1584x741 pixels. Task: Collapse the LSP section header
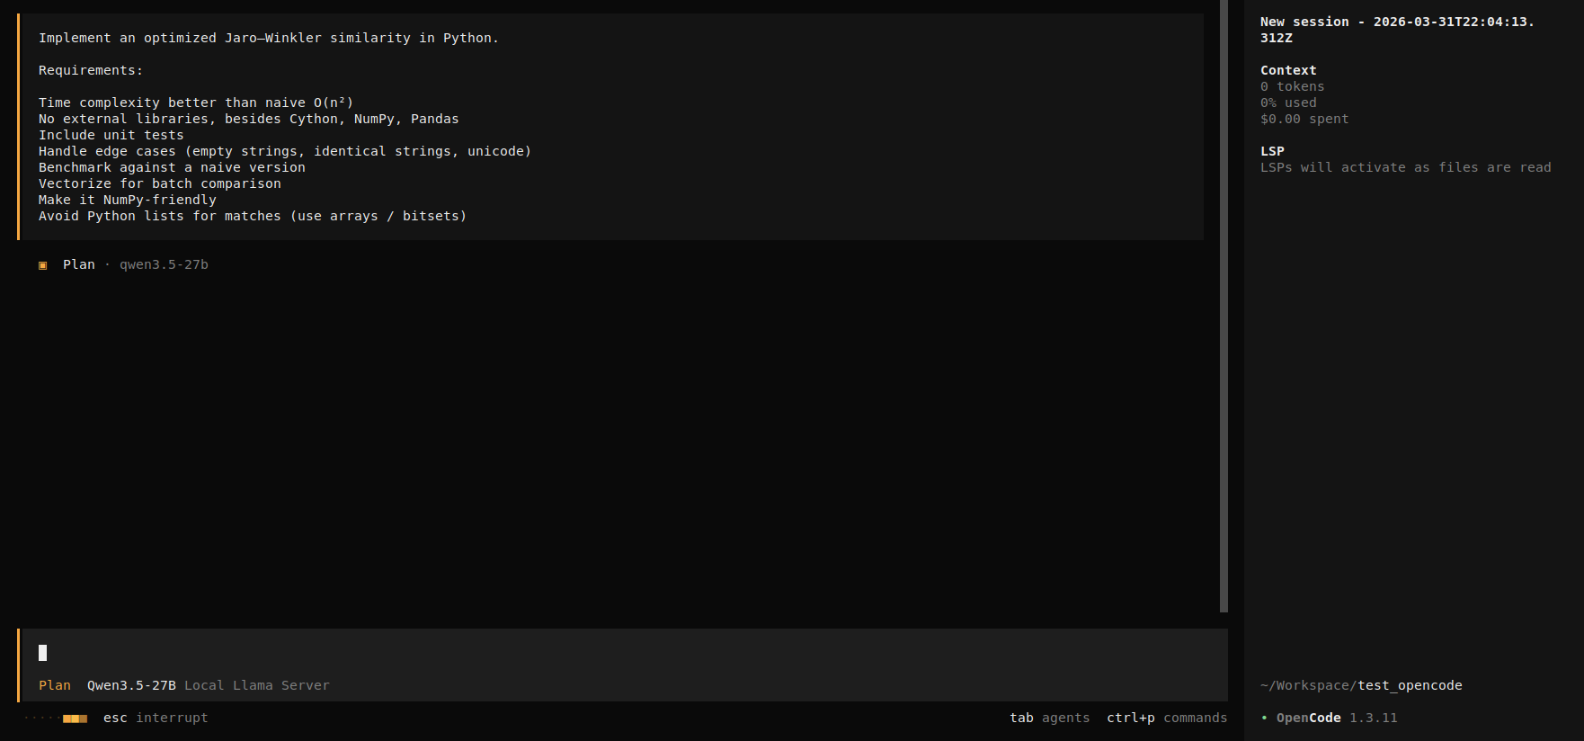coord(1272,151)
